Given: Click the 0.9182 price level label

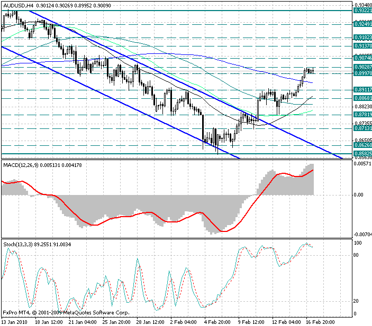Looking at the screenshot, I should coord(362,38).
